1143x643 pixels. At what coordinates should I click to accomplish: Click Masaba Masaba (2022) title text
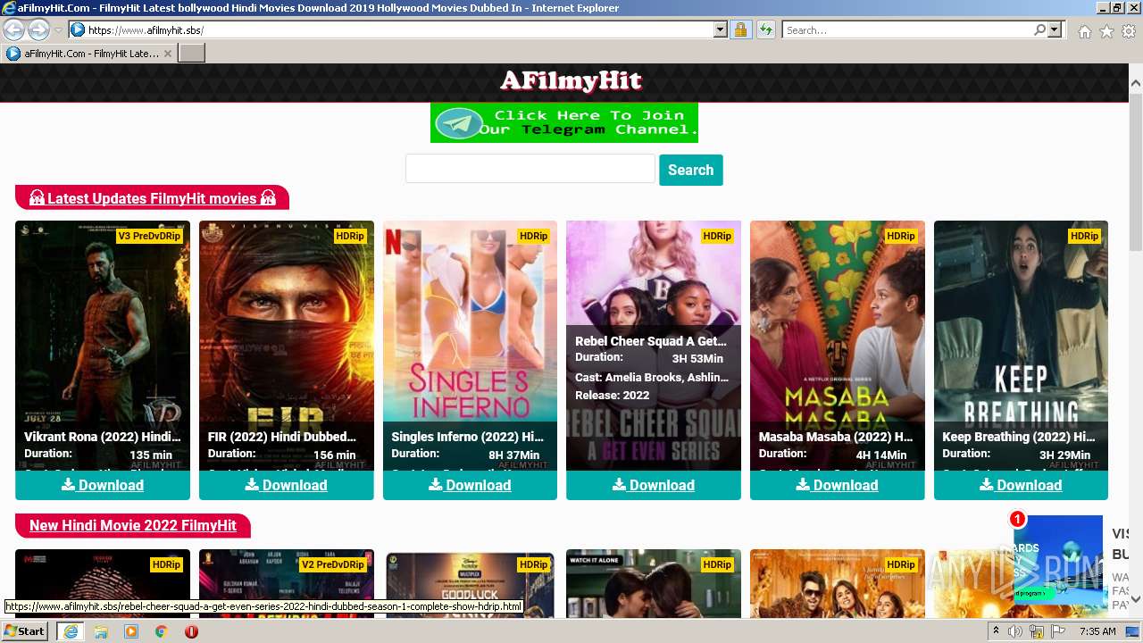(x=836, y=437)
